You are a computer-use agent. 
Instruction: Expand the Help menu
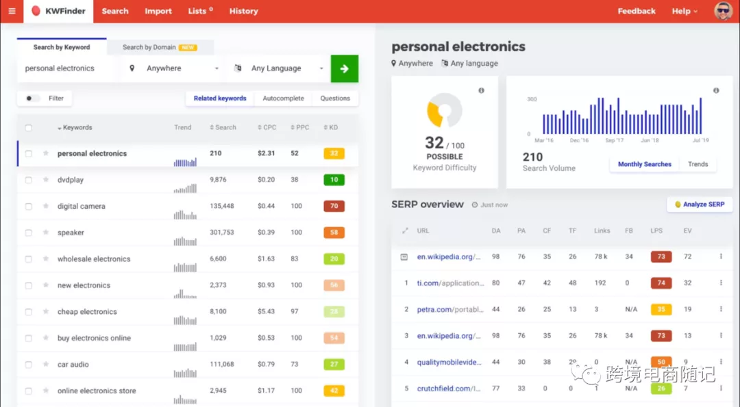pyautogui.click(x=684, y=12)
